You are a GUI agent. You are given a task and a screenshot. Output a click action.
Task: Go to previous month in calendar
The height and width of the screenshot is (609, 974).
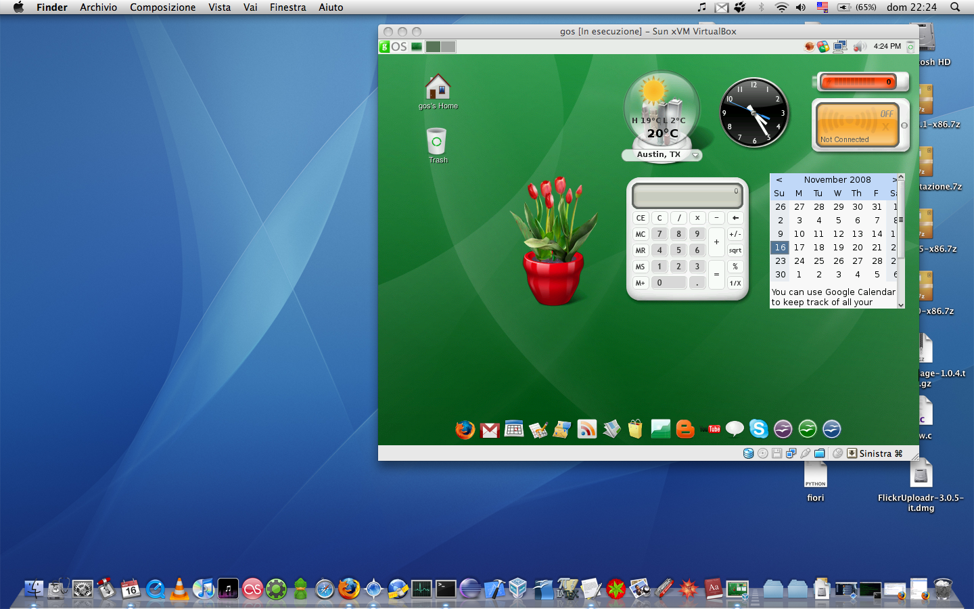[779, 180]
